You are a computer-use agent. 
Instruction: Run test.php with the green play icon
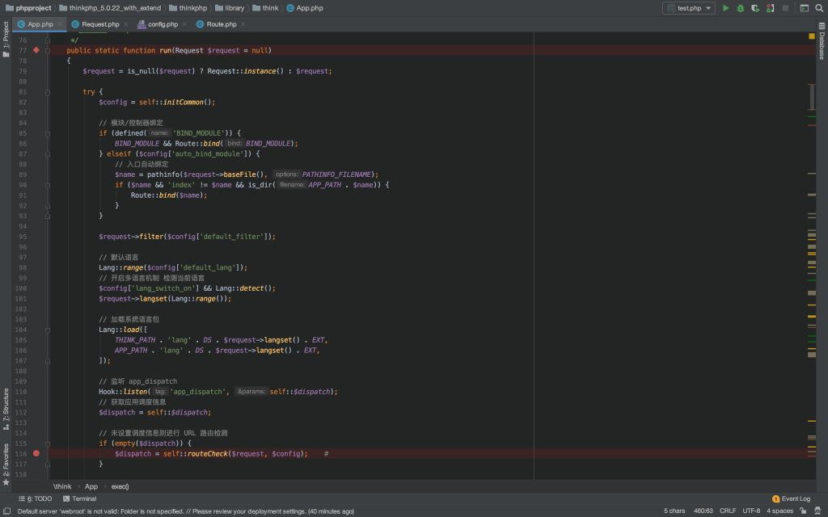[725, 8]
